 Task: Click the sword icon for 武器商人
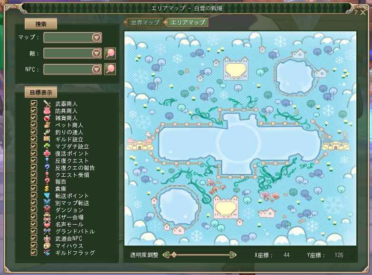click(x=47, y=104)
